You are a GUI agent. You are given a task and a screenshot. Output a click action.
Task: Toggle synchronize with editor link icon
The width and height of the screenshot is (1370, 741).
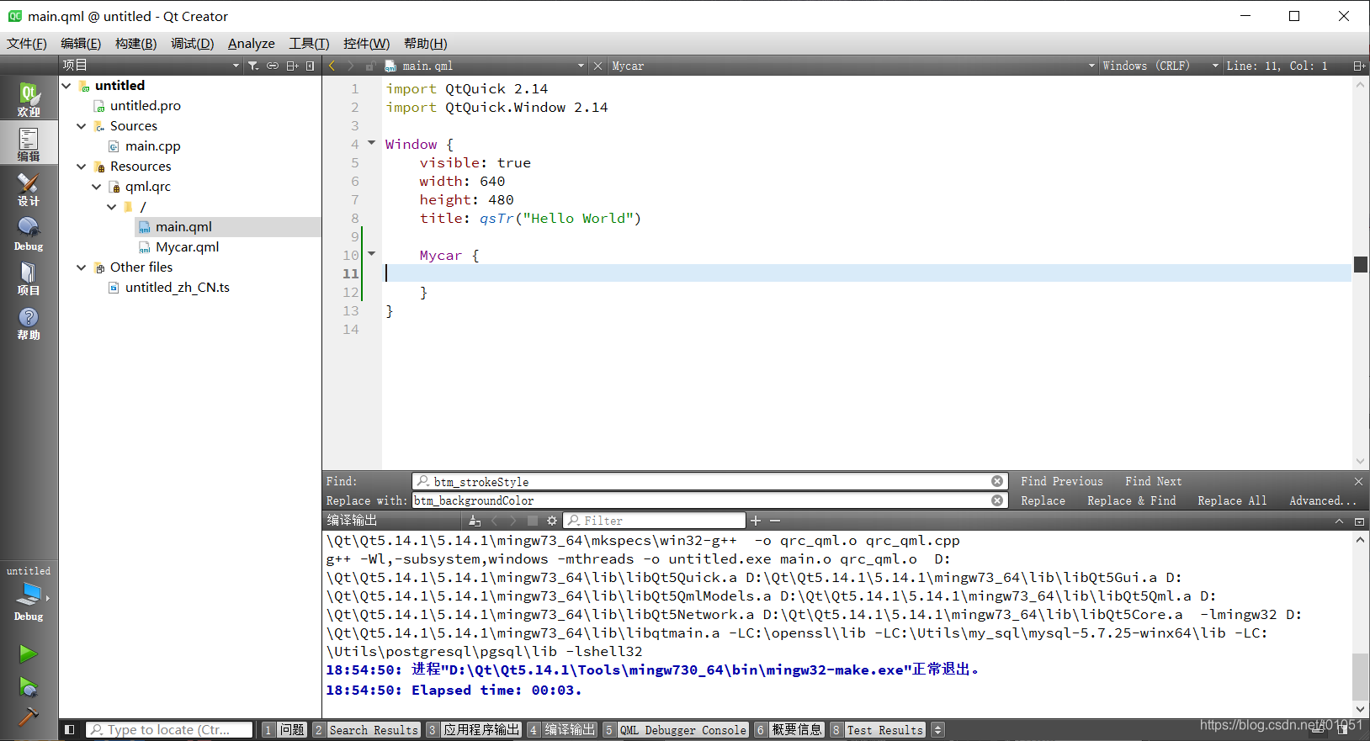click(x=273, y=66)
